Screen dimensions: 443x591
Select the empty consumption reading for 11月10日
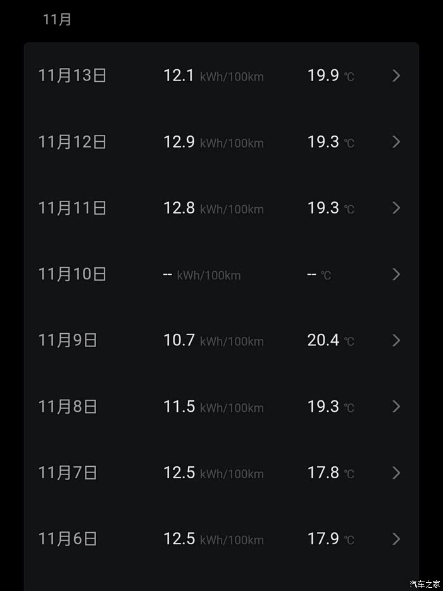(202, 274)
